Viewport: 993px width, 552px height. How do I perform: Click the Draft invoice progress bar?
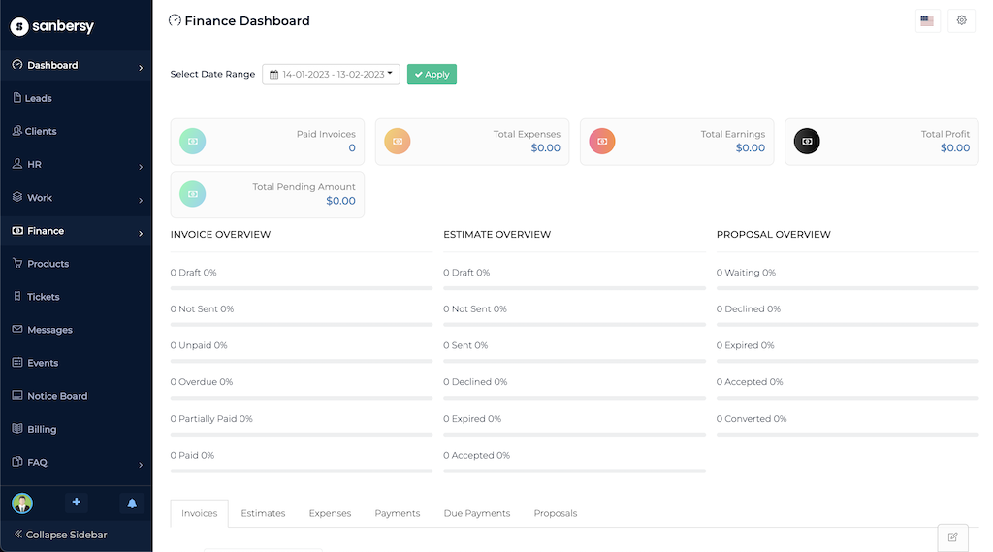point(302,287)
